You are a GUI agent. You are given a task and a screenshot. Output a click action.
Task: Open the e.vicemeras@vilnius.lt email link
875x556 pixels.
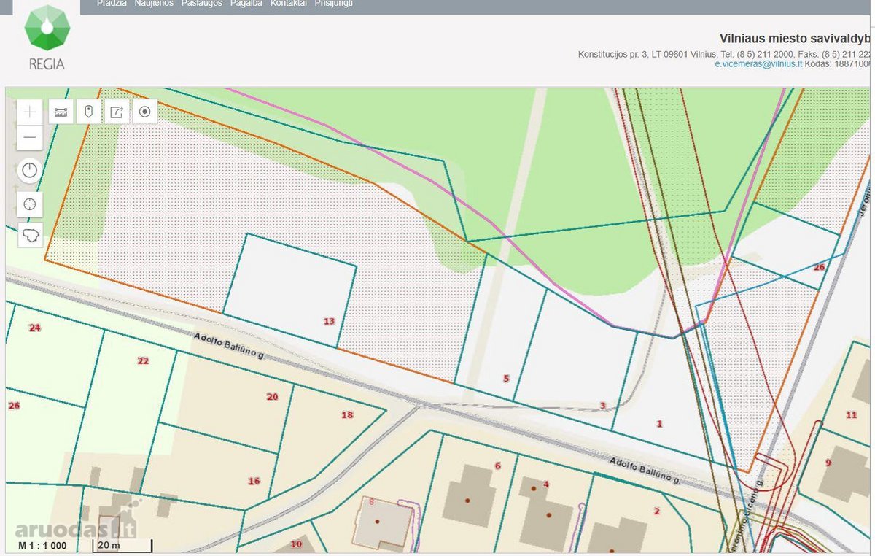(x=758, y=64)
